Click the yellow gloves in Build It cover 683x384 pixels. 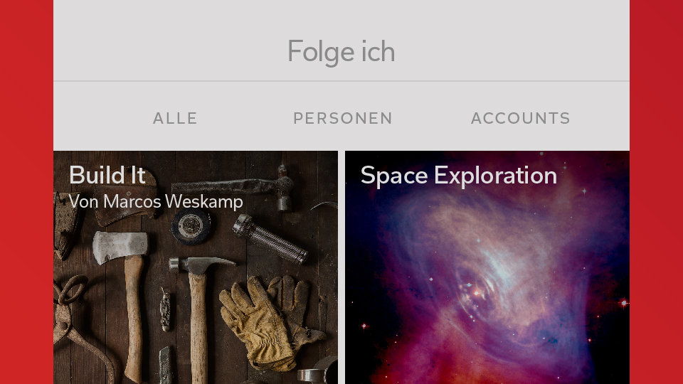point(270,322)
